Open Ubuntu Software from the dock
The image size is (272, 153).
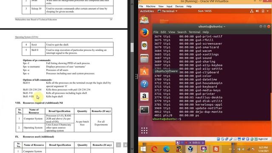click(x=144, y=71)
